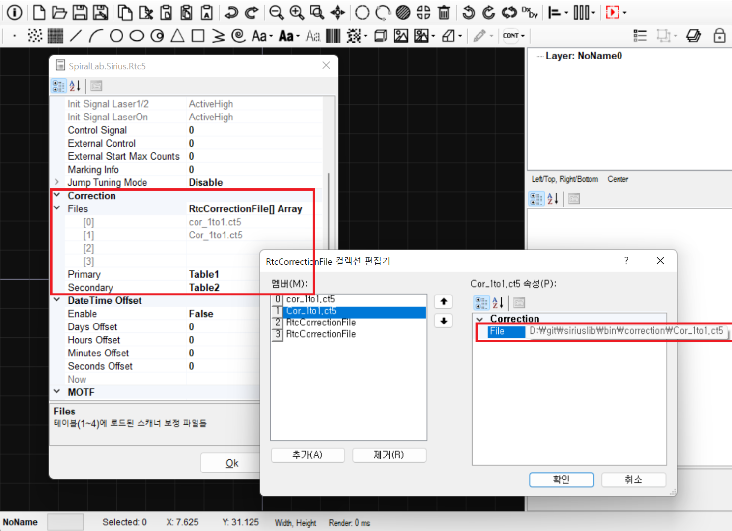Select member 0 cor_1to1.ct5 in list
Viewport: 732px width, 531px height.
[x=310, y=299]
